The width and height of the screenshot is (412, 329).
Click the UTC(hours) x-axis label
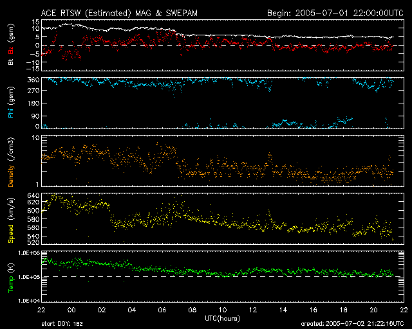(222, 318)
